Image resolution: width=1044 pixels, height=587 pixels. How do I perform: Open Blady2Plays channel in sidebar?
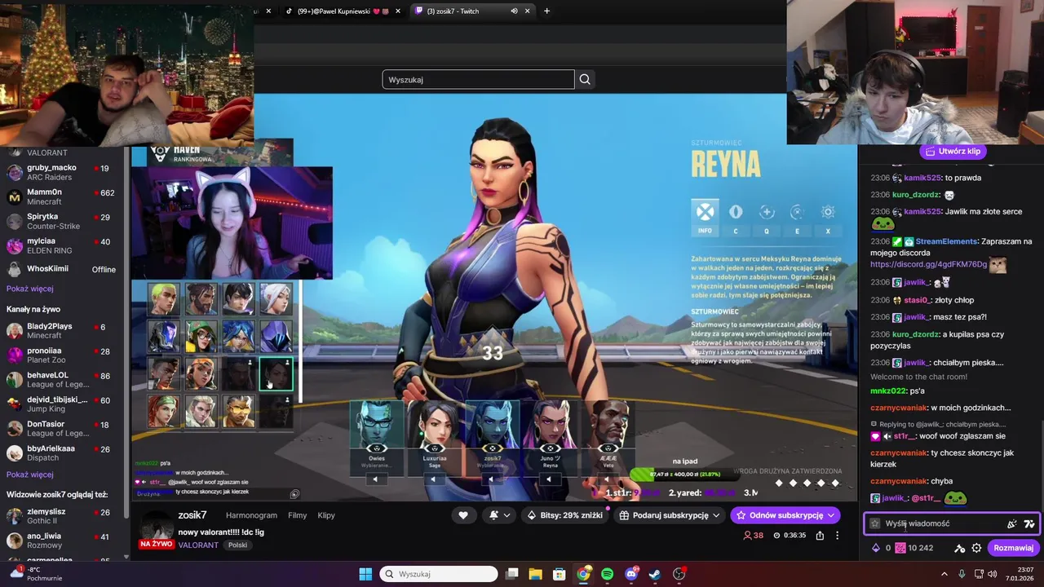(x=64, y=330)
